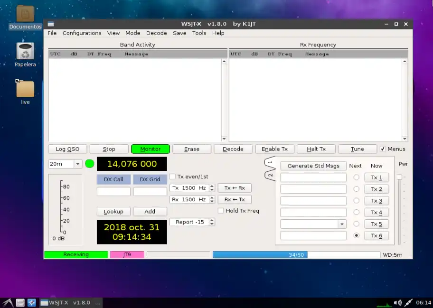Open the Mode menu
This screenshot has width=433, height=308.
133,33
